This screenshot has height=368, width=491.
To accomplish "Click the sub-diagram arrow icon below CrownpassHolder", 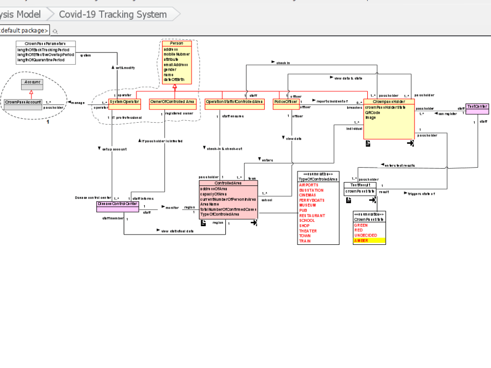I will [410, 143].
